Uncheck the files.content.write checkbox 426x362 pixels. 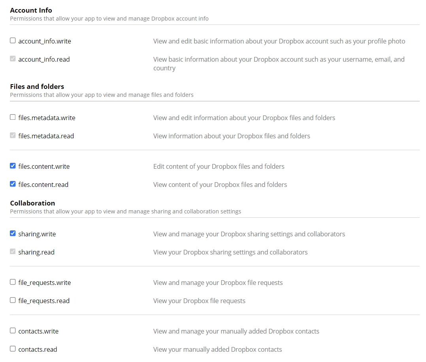click(x=13, y=166)
